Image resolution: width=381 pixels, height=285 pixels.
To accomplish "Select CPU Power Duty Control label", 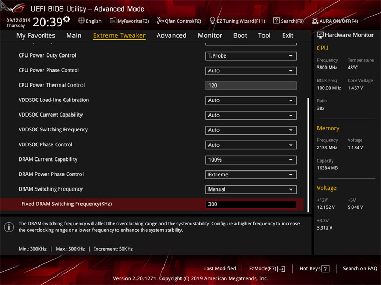I will point(48,55).
